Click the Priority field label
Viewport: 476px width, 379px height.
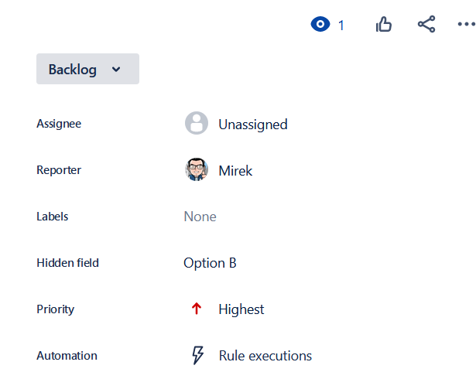click(x=56, y=309)
